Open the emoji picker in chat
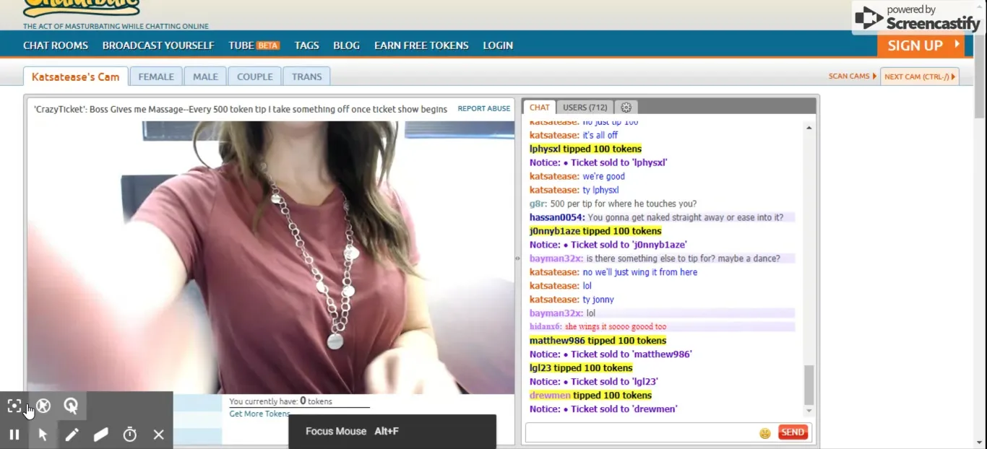Image resolution: width=987 pixels, height=449 pixels. 764,433
